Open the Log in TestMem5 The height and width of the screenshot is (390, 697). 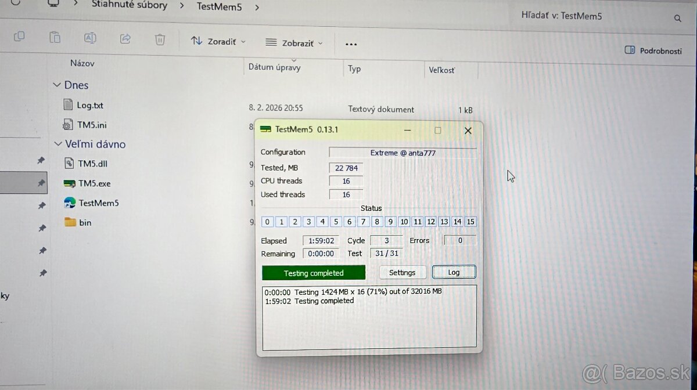[454, 272]
